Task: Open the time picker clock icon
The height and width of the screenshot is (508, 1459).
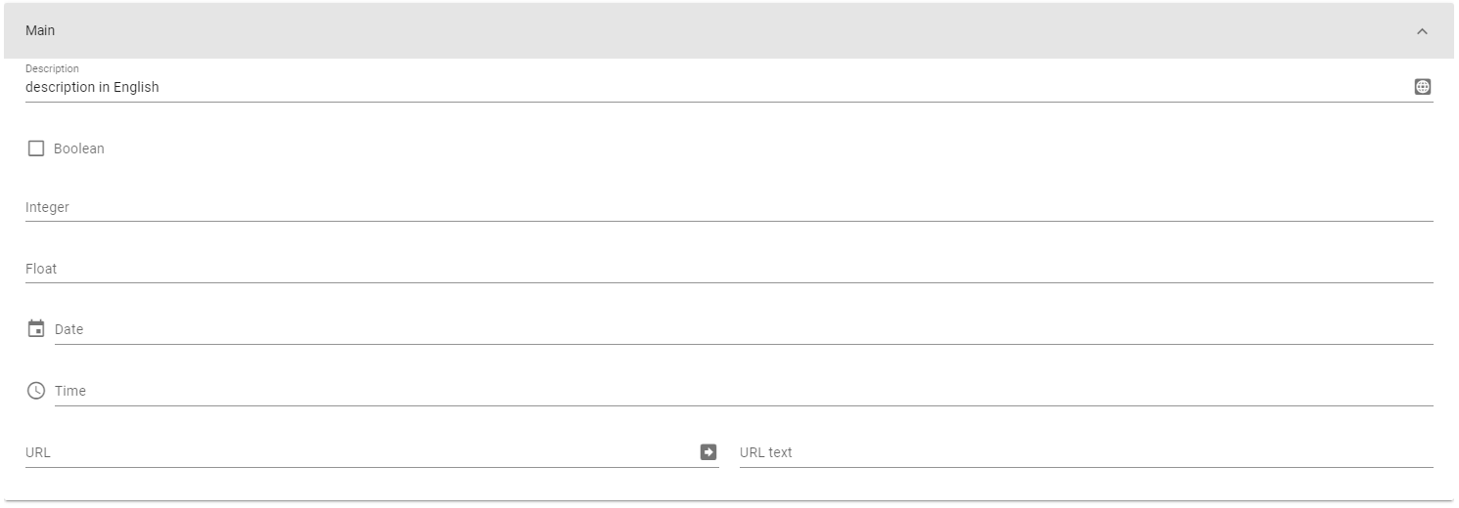Action: (x=36, y=391)
